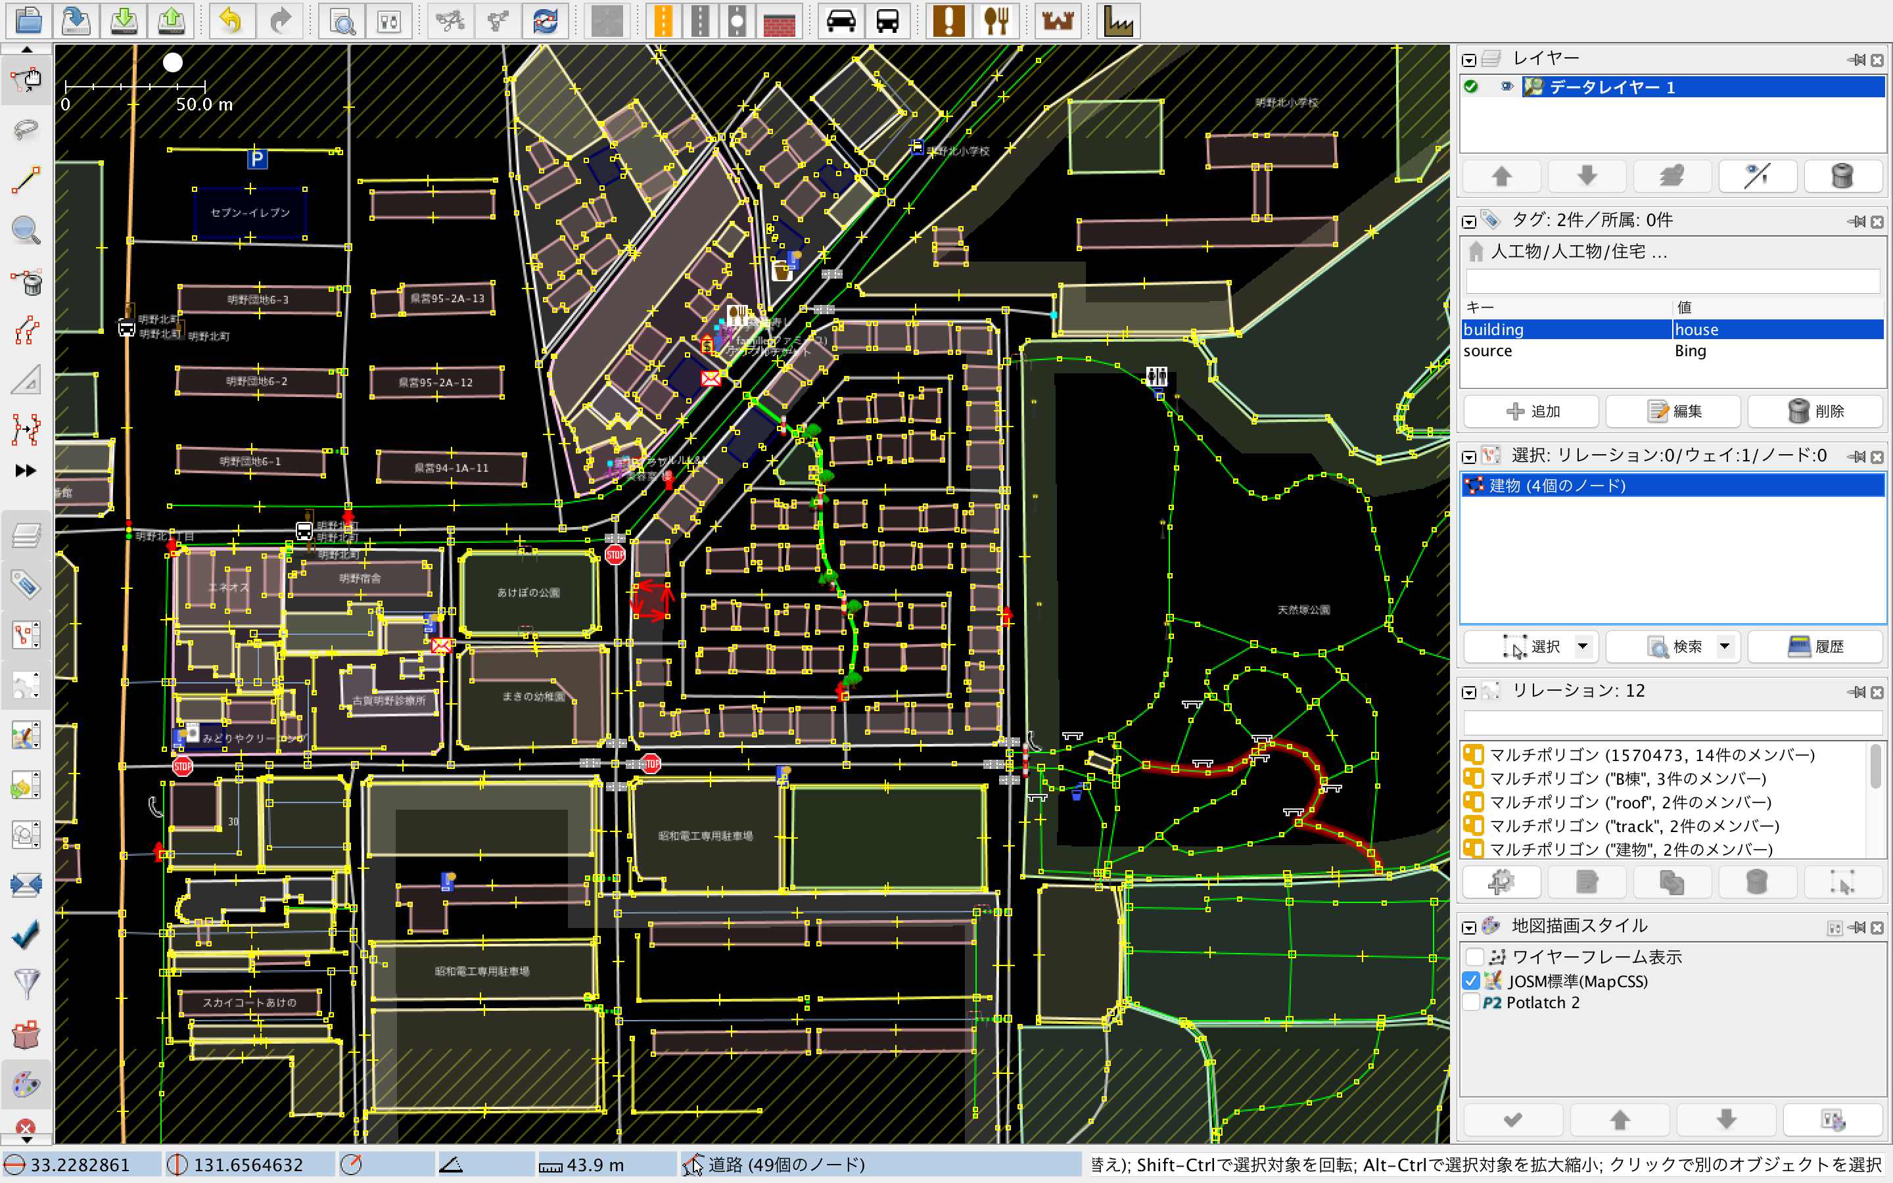Image resolution: width=1893 pixels, height=1183 pixels.
Task: Open the 選択 dropdown in the selection panel
Action: point(1584,646)
